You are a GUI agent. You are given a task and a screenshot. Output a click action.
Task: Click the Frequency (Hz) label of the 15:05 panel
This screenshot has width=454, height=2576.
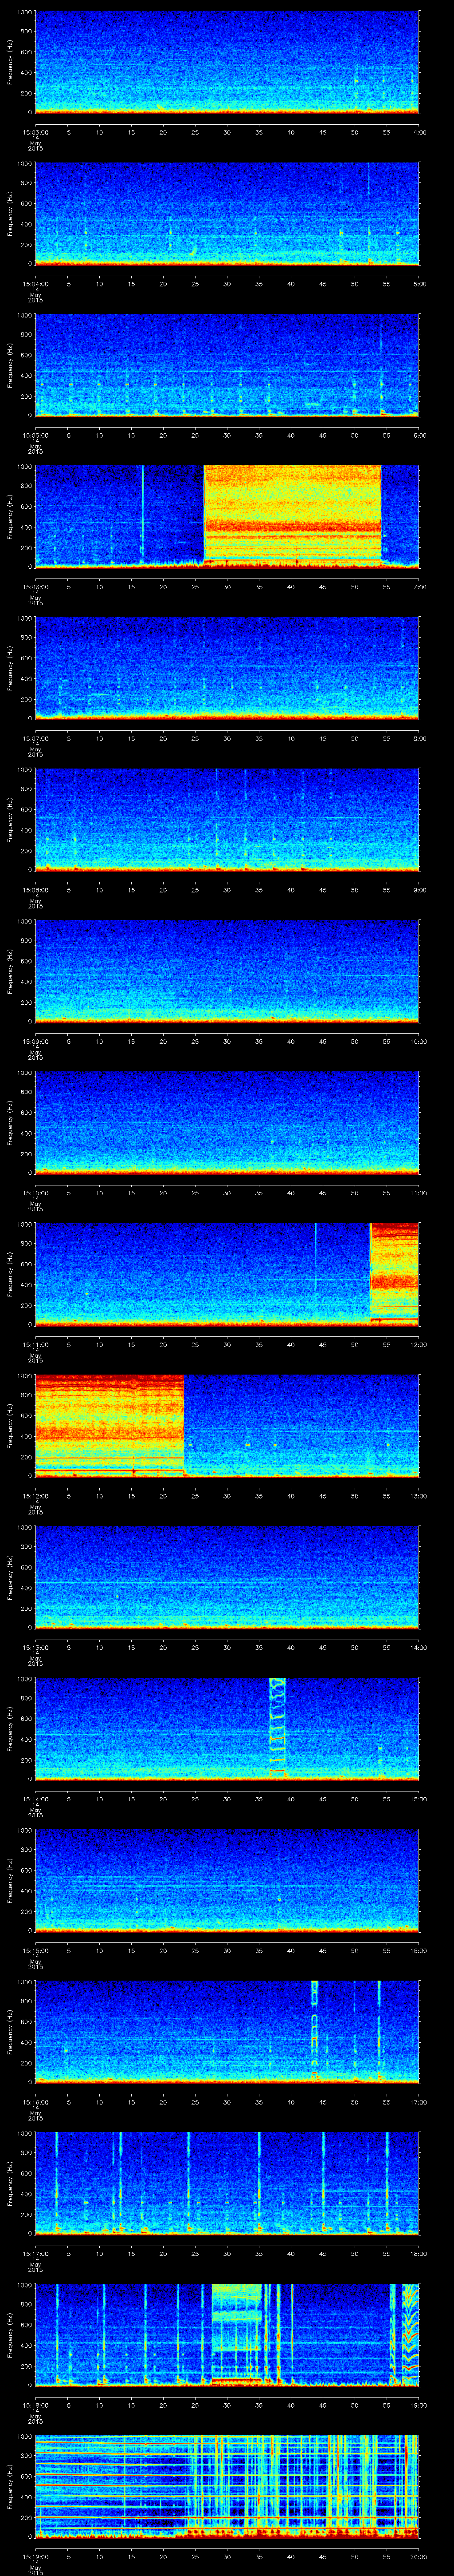tap(10, 364)
